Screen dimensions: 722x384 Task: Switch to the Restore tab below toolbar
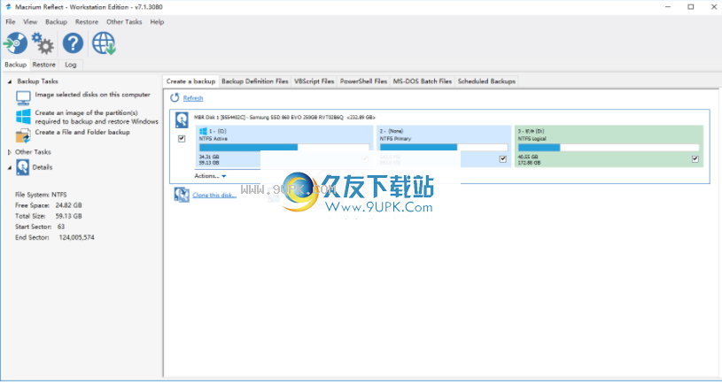43,65
